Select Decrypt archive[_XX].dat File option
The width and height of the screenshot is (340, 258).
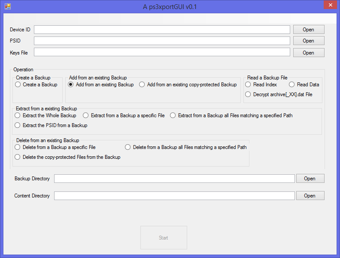pyautogui.click(x=248, y=94)
